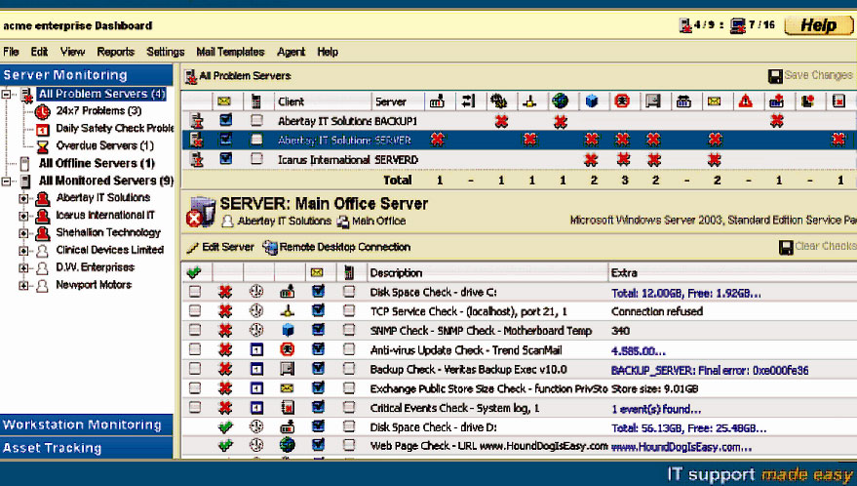The image size is (857, 486).
Task: Click the antivirus column header icon
Action: 622,101
